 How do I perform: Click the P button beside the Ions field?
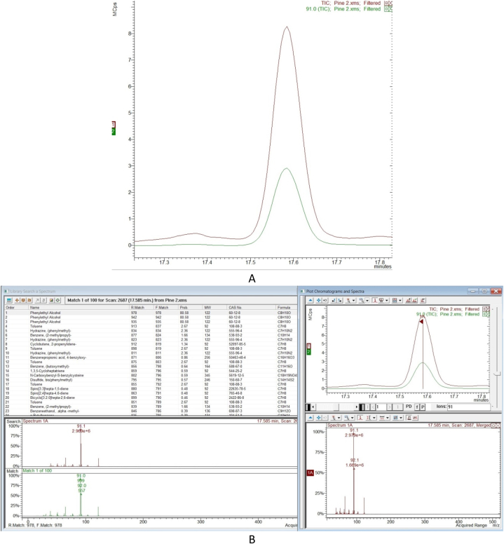423,407
